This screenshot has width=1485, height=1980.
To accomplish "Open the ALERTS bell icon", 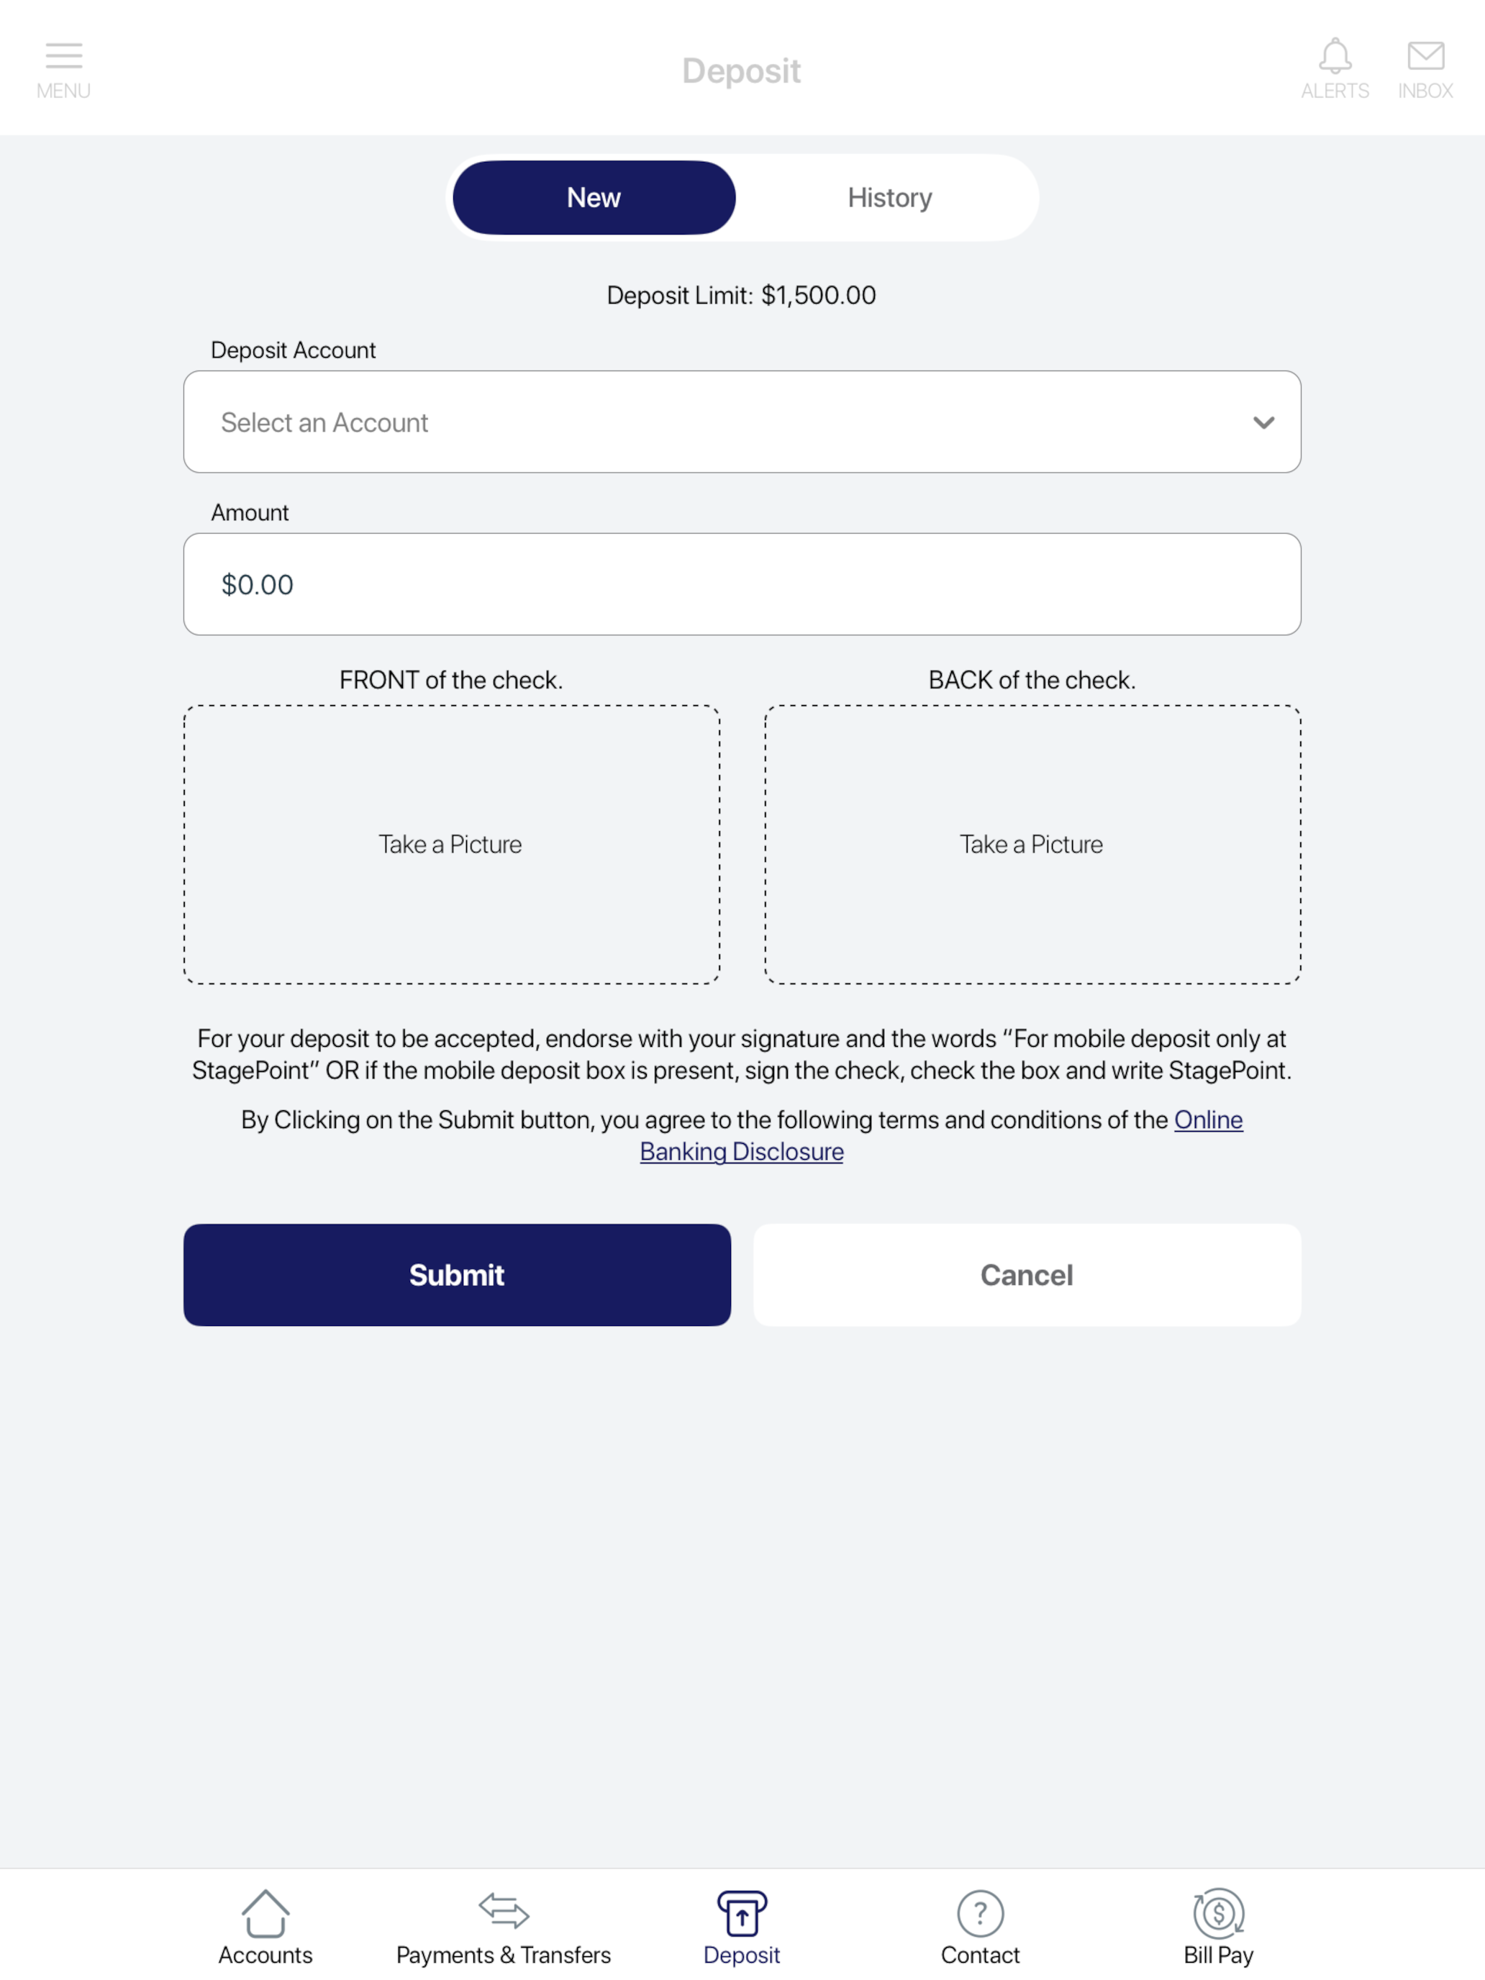I will [1335, 55].
